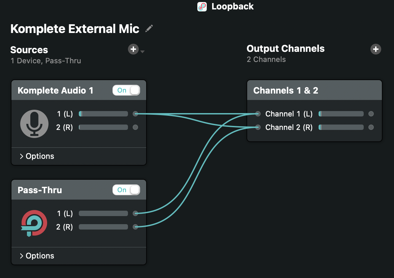Click Channel 1 (L) output level meter
Screen dimensions: 394x278
(x=341, y=114)
